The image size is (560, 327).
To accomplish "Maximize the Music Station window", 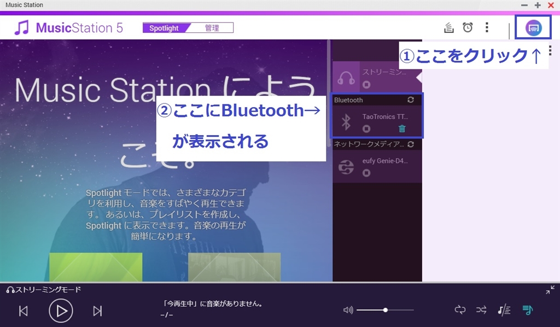I will tap(538, 5).
